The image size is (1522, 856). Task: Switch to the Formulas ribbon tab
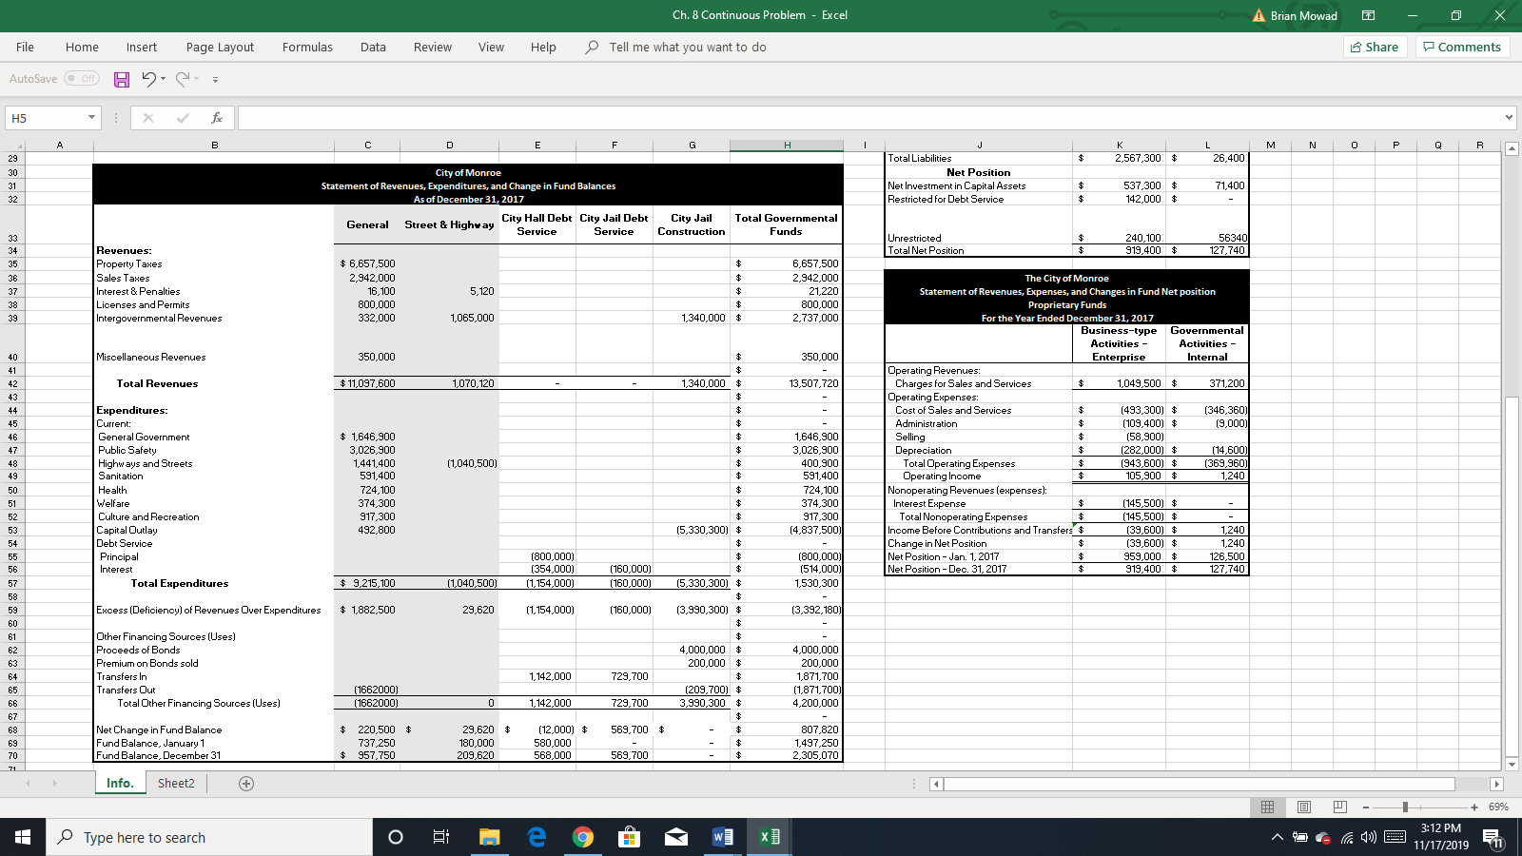tap(306, 47)
